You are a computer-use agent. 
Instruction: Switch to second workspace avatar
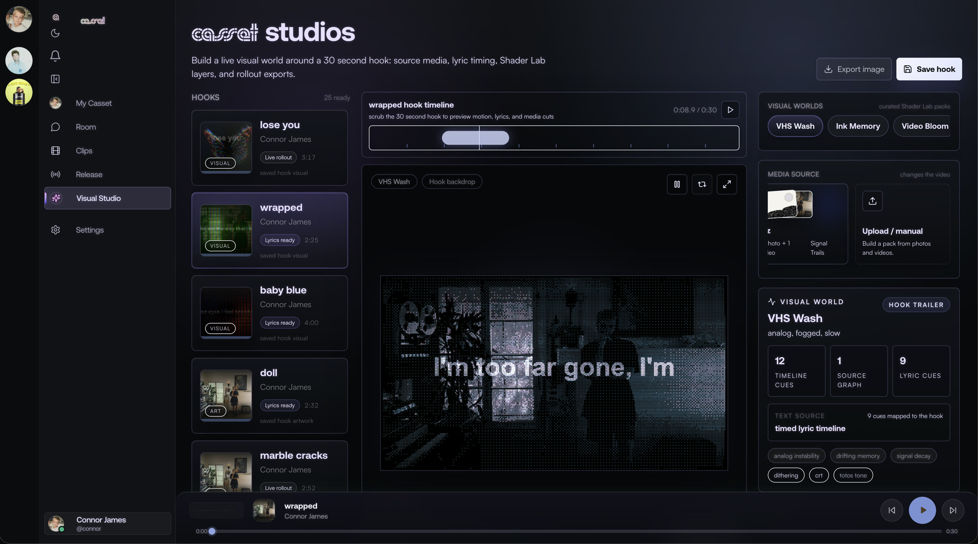point(19,60)
